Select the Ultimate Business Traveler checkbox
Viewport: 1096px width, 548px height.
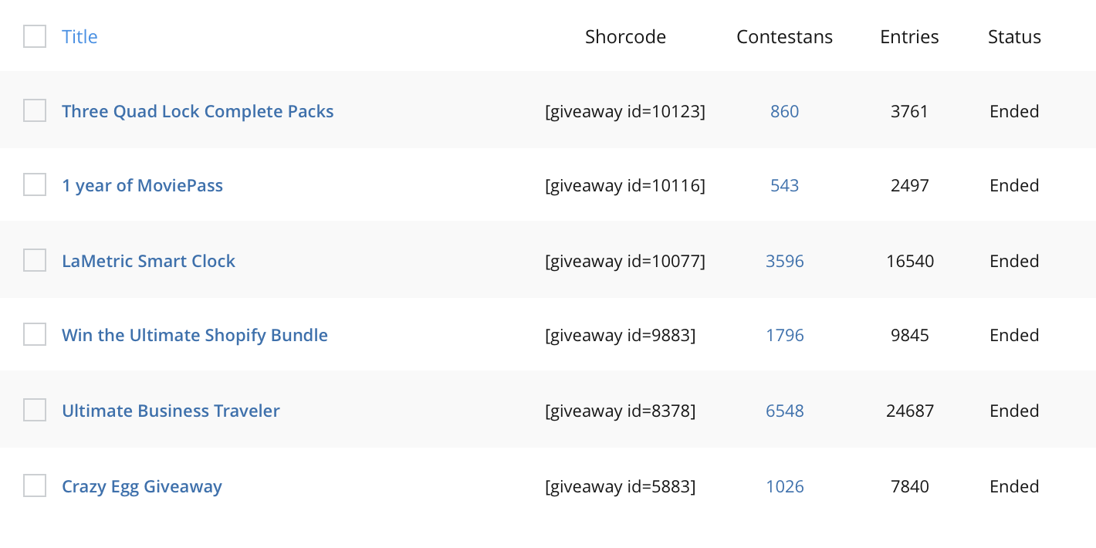tap(35, 410)
